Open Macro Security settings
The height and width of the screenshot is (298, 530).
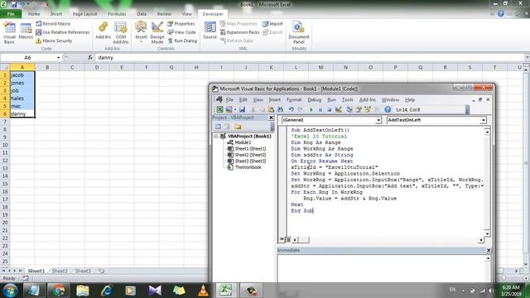click(54, 41)
